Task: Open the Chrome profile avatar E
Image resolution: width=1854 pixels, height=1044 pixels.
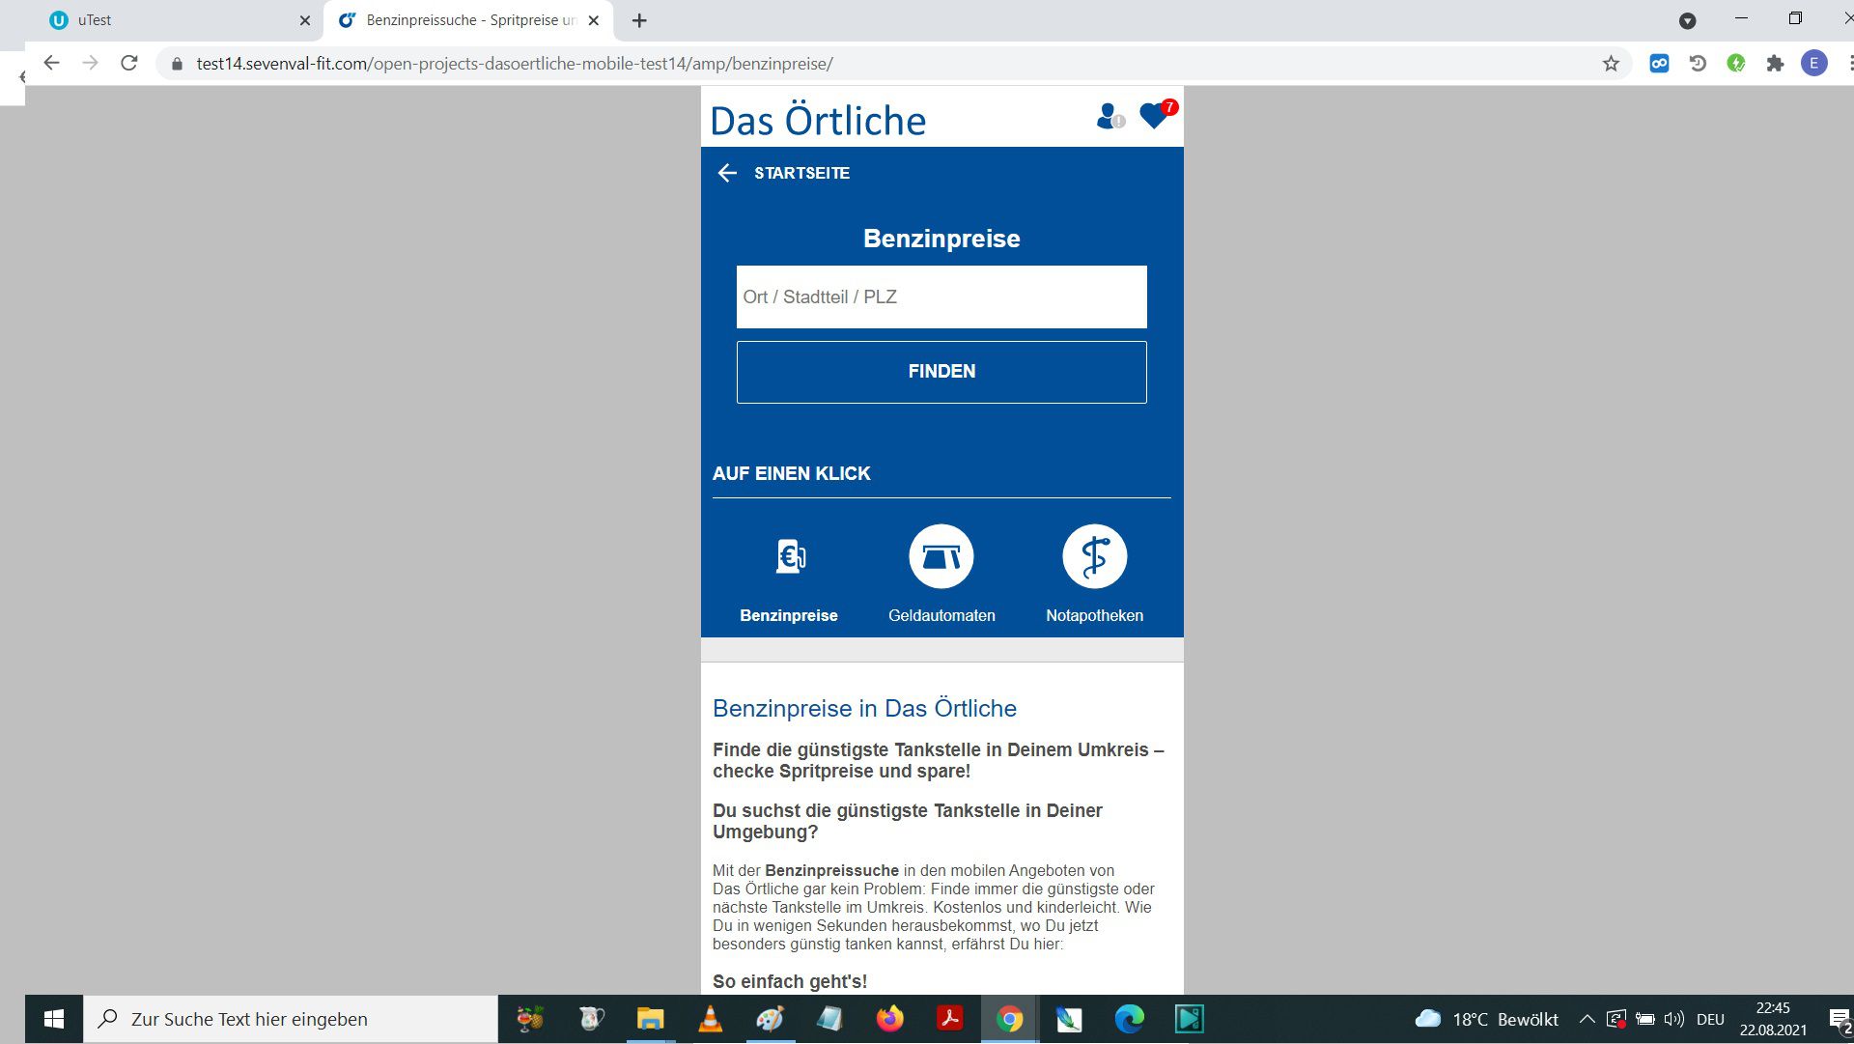Action: (x=1813, y=64)
